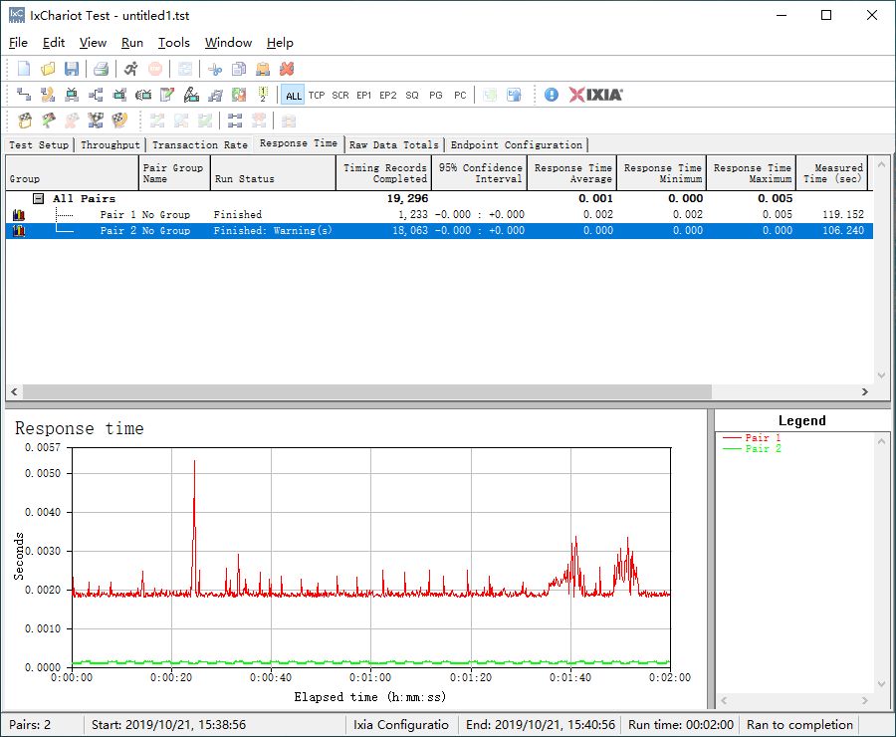Click the group-by tree icon in third toolbar

pos(235,121)
